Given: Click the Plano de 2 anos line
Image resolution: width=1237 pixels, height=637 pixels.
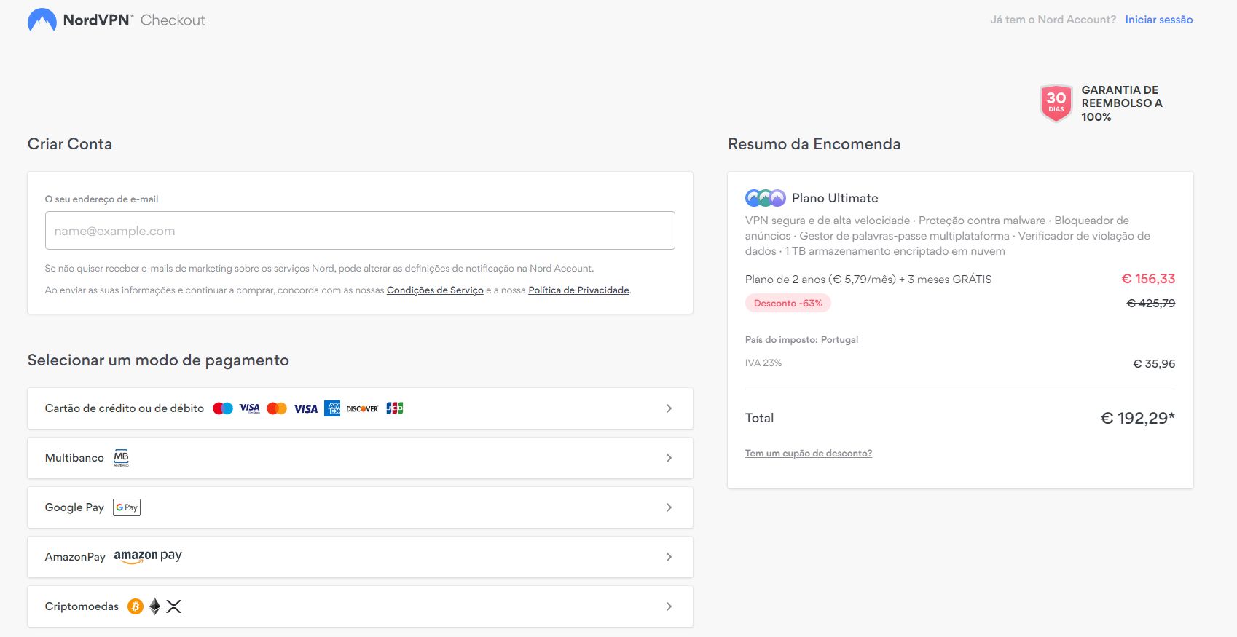Looking at the screenshot, I should click(x=868, y=280).
